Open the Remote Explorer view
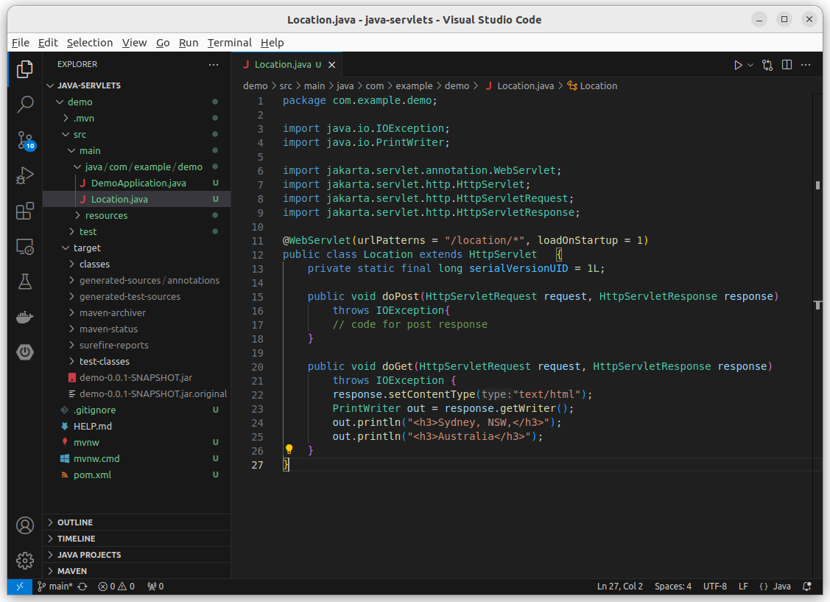The image size is (830, 602). pyautogui.click(x=25, y=246)
